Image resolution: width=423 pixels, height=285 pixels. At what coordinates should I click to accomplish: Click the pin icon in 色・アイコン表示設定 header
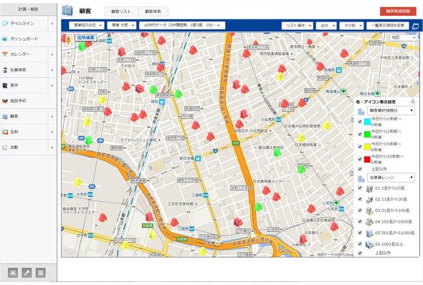coord(412,102)
